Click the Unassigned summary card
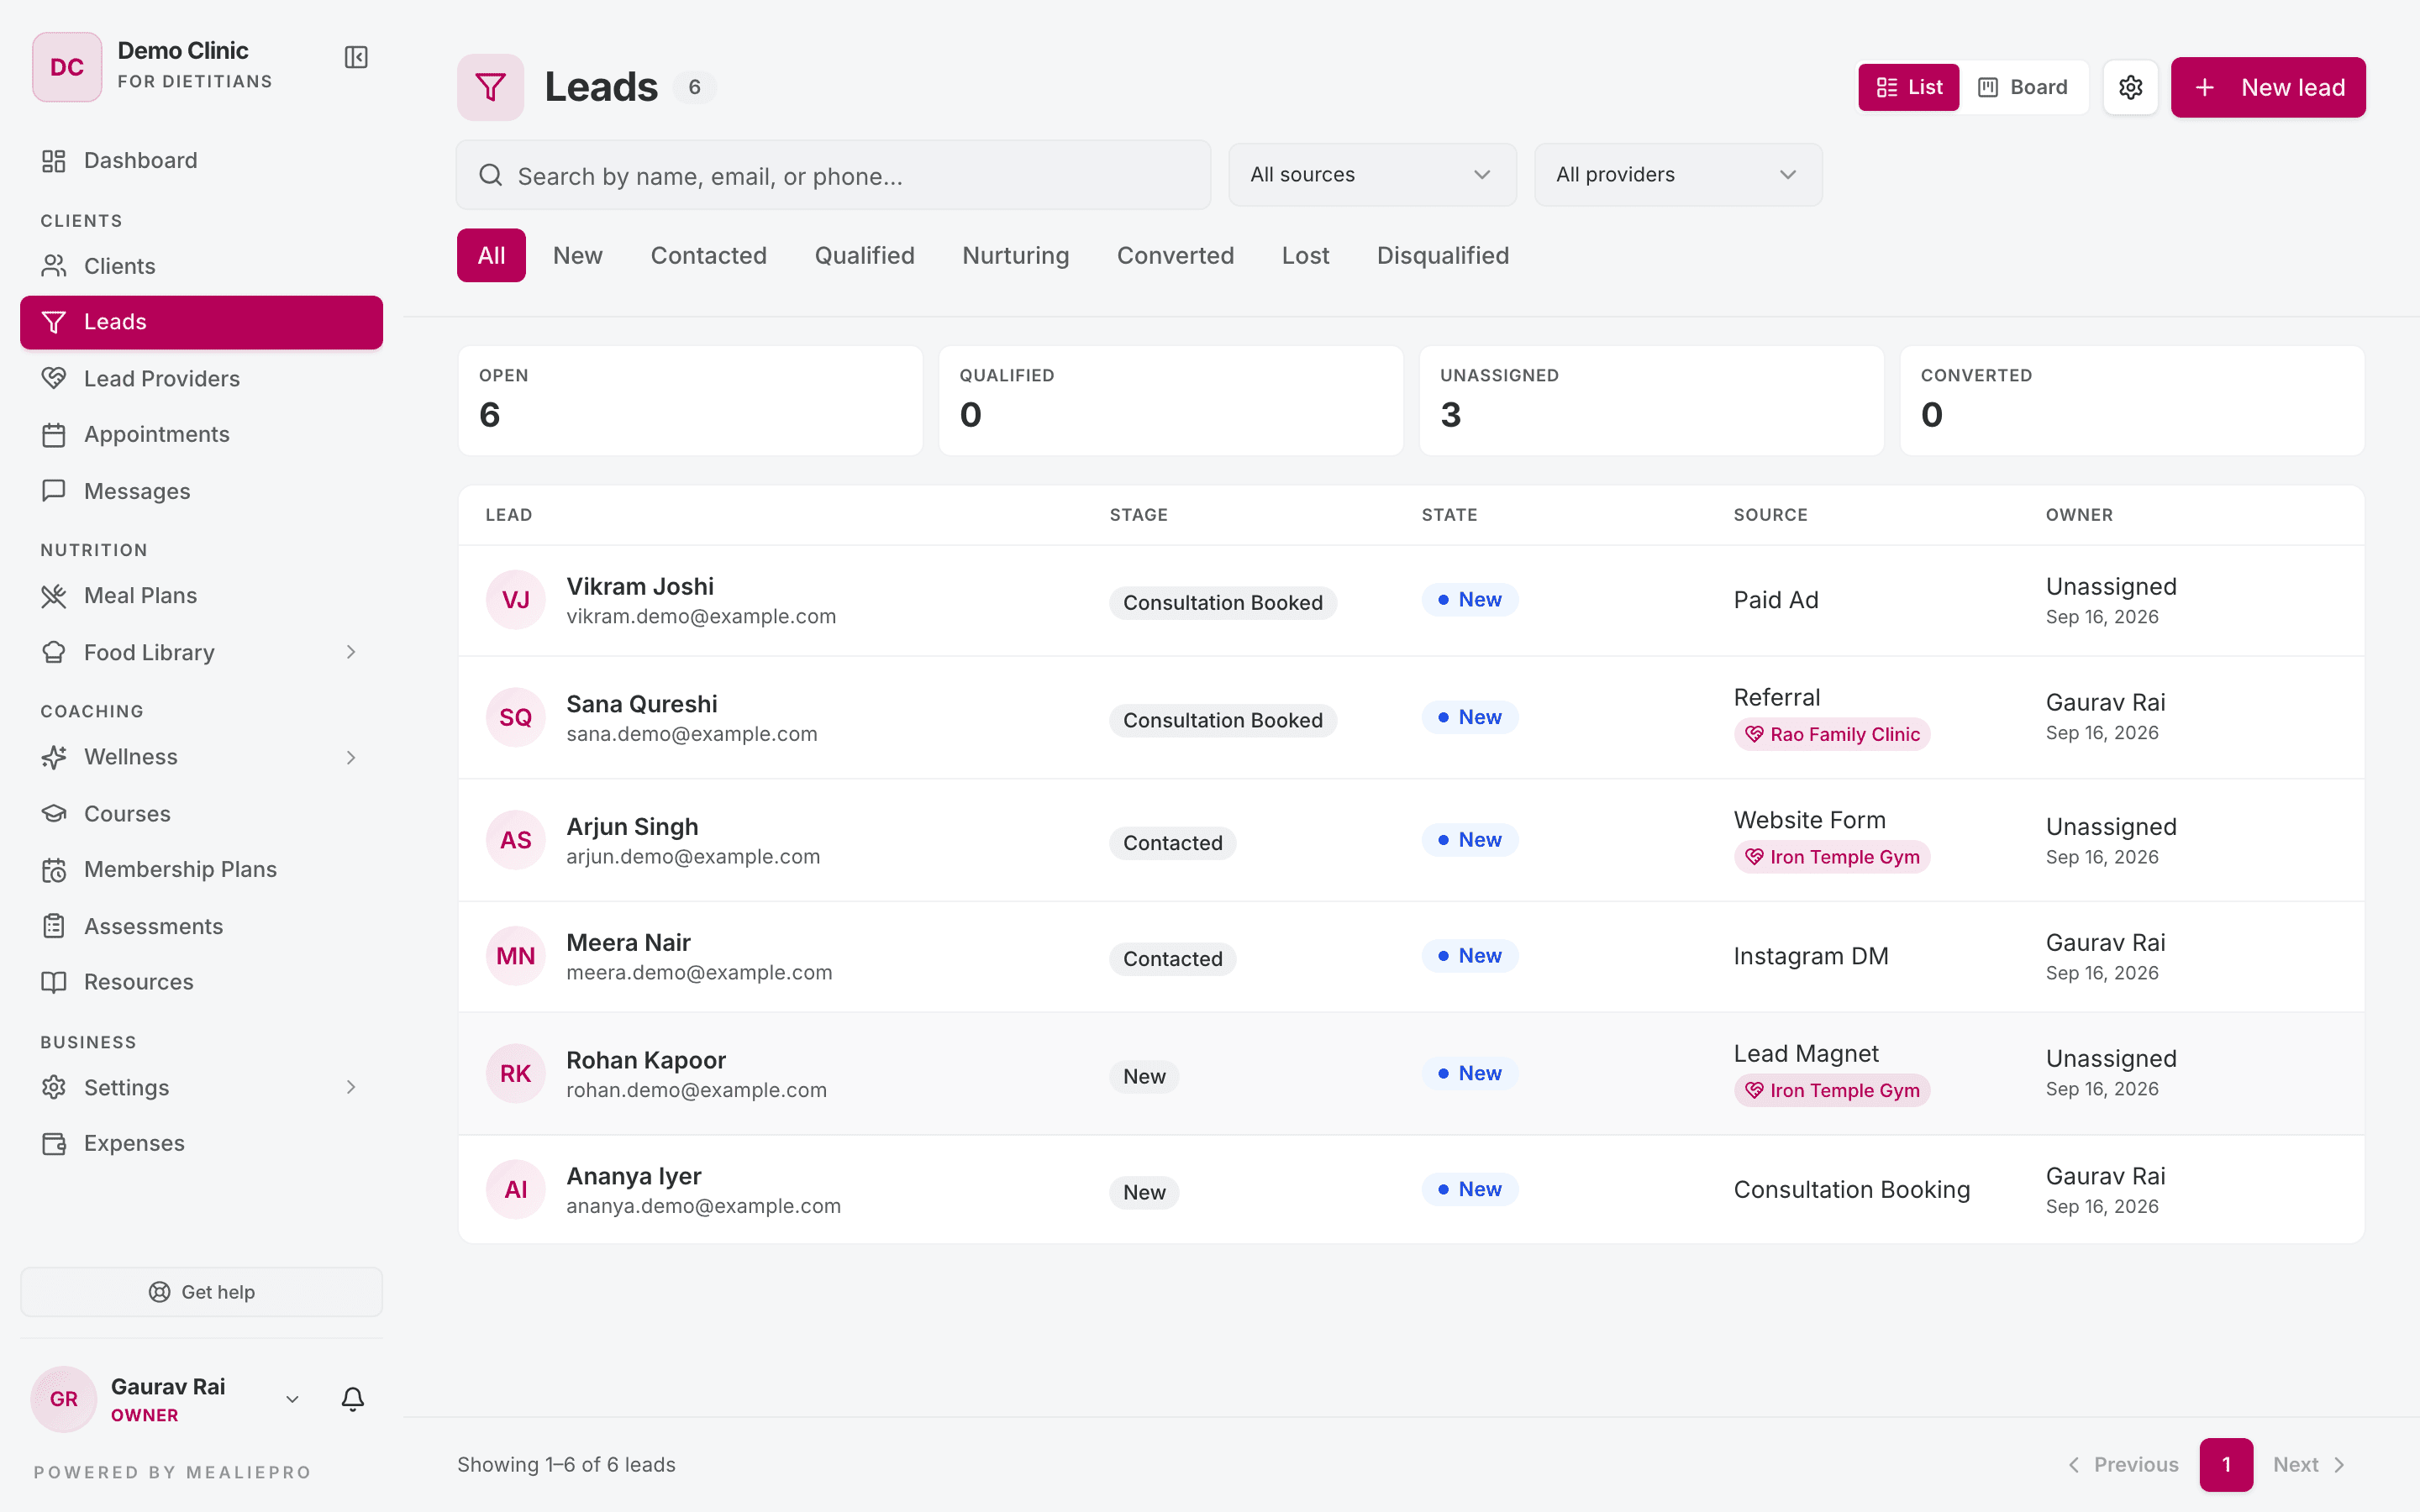This screenshot has width=2420, height=1512. point(1651,400)
